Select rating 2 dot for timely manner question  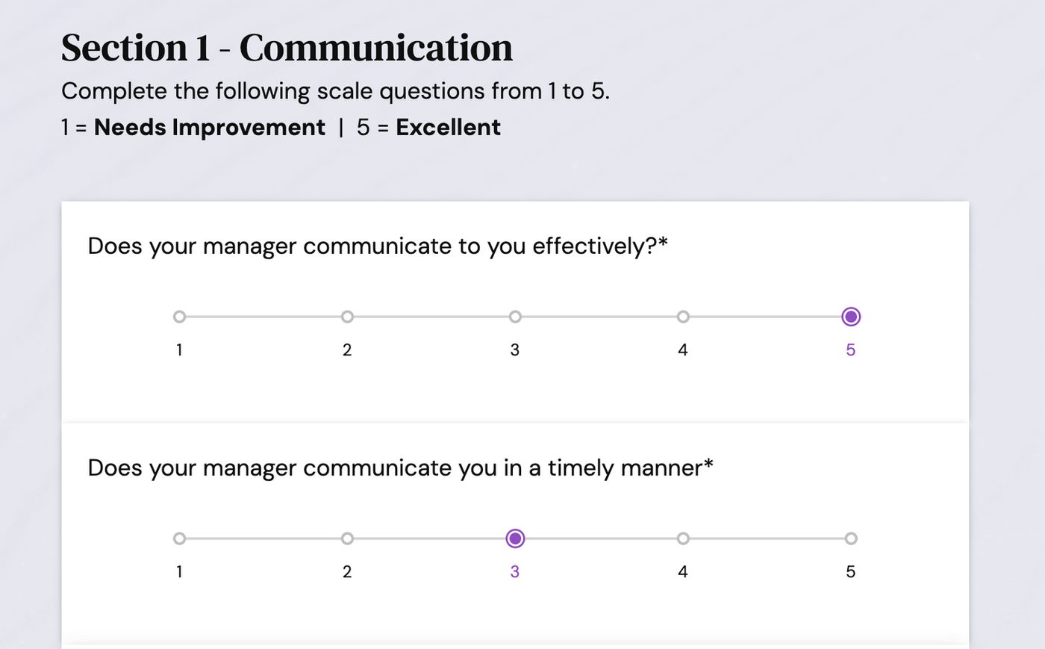347,538
